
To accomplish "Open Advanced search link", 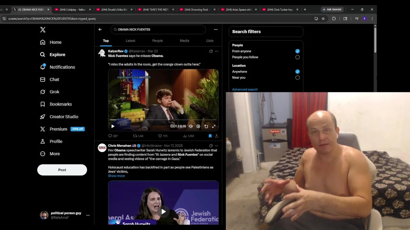I will tap(245, 89).
